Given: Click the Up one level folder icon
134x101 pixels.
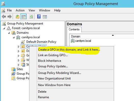Looking at the screenshot, I should (17, 16).
